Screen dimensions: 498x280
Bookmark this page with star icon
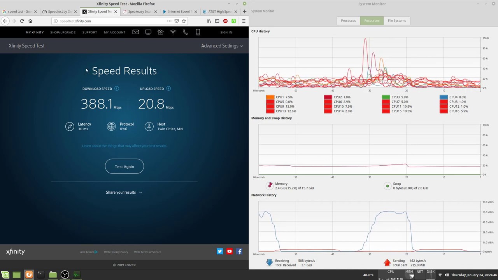coord(184,21)
